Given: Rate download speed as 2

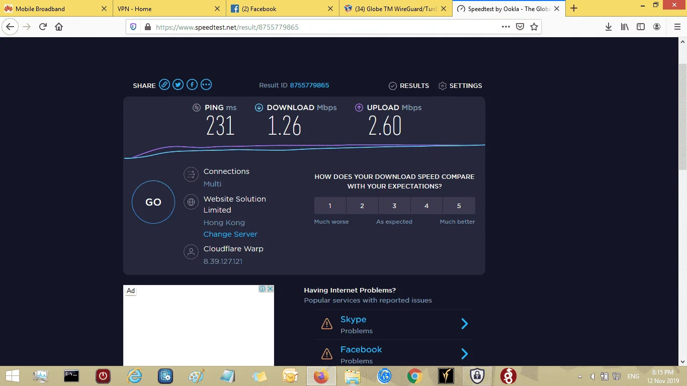Looking at the screenshot, I should 362,206.
